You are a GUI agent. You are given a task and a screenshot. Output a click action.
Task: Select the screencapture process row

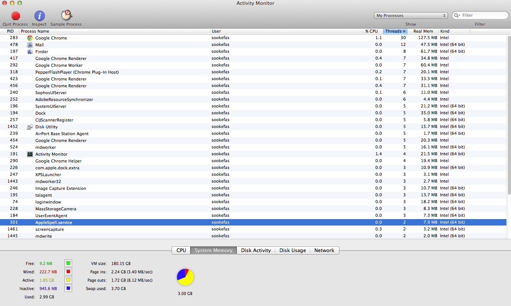point(253,229)
